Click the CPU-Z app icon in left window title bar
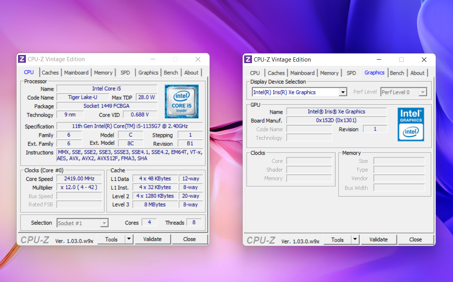 22,59
